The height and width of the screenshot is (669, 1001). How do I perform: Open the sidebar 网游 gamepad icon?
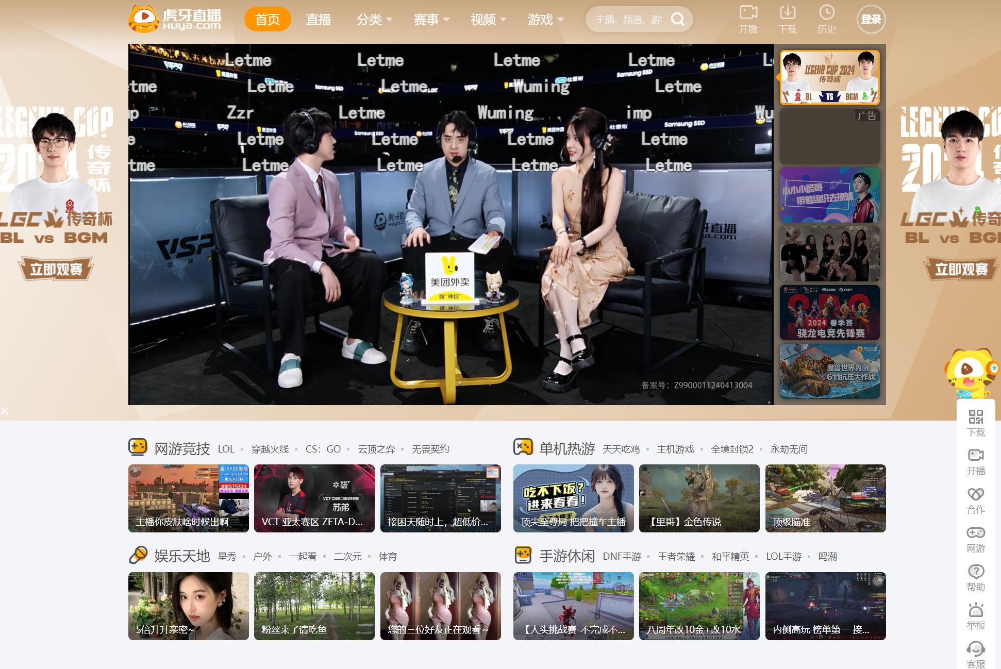[976, 532]
